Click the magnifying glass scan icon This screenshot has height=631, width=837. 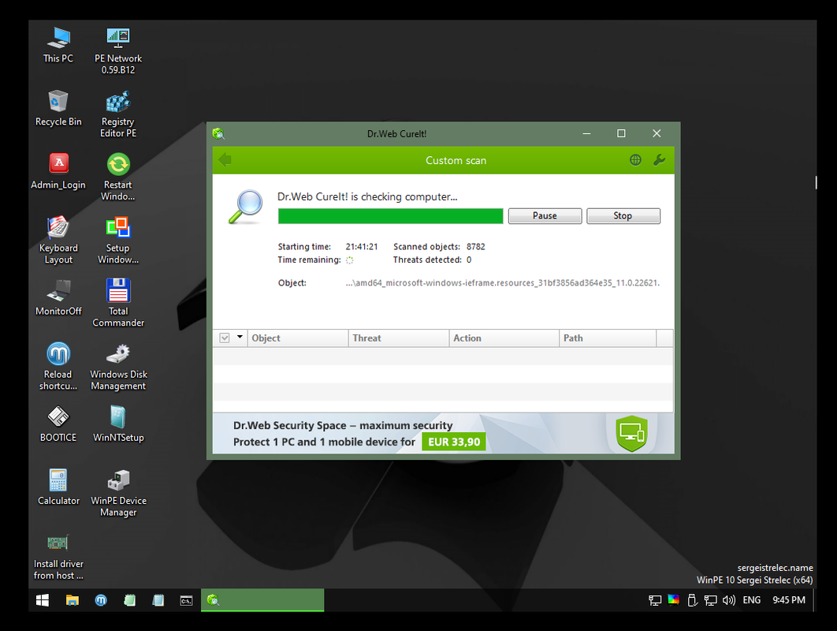coord(246,206)
